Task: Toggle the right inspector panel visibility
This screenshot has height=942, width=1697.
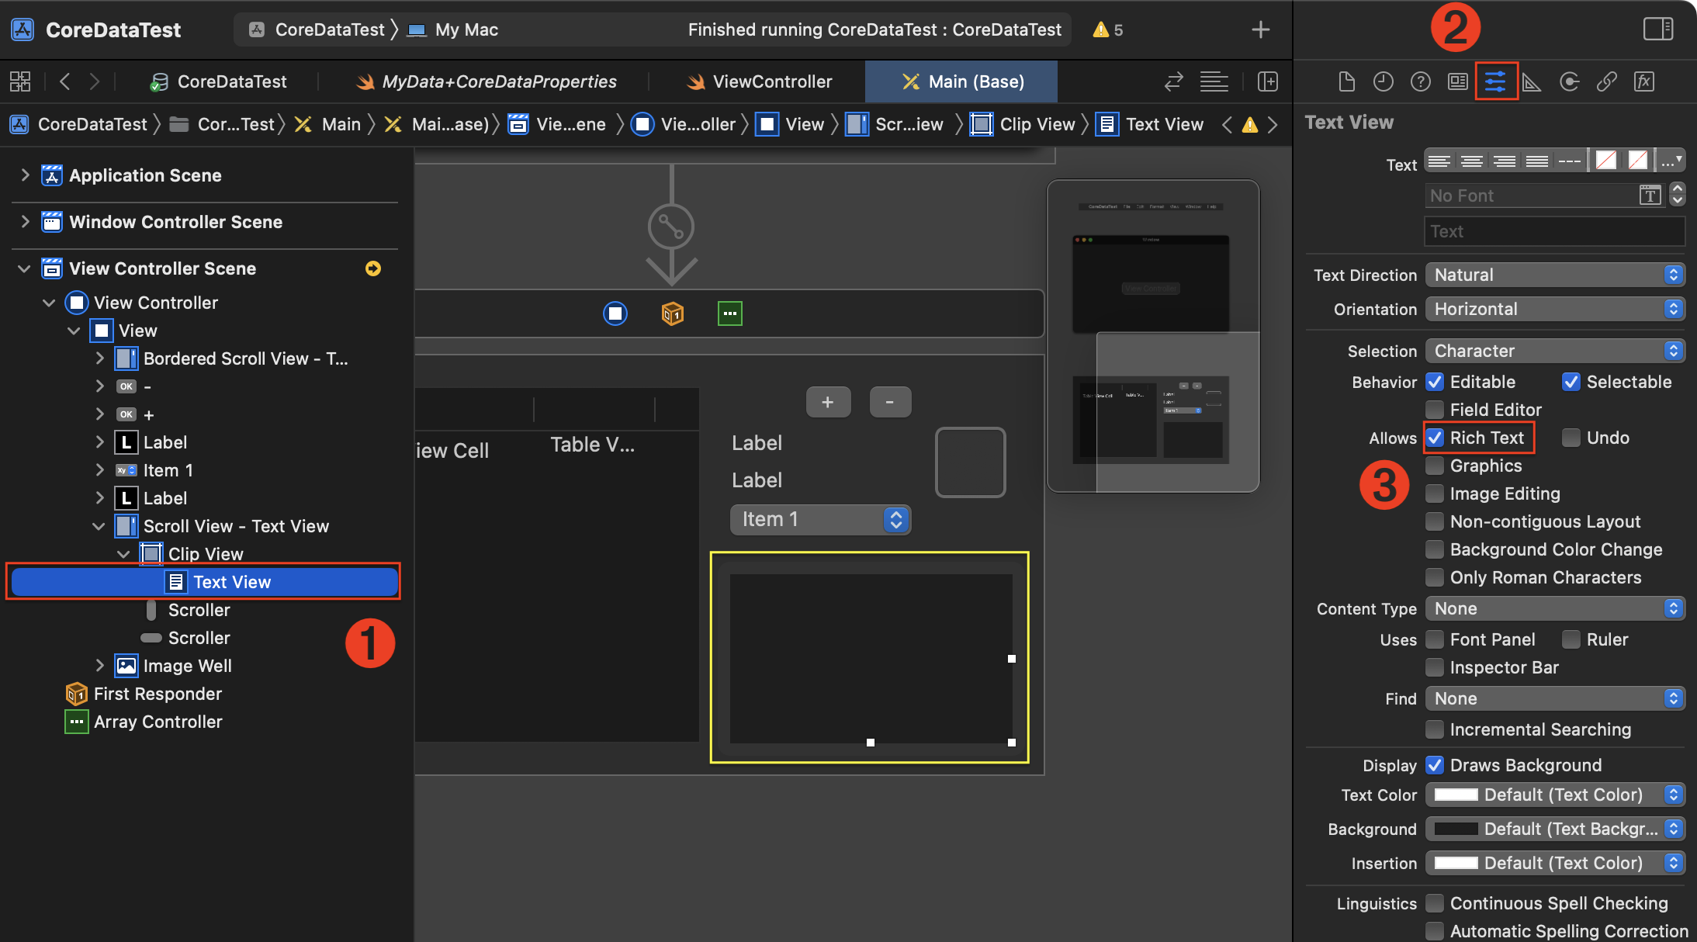Action: point(1657,29)
